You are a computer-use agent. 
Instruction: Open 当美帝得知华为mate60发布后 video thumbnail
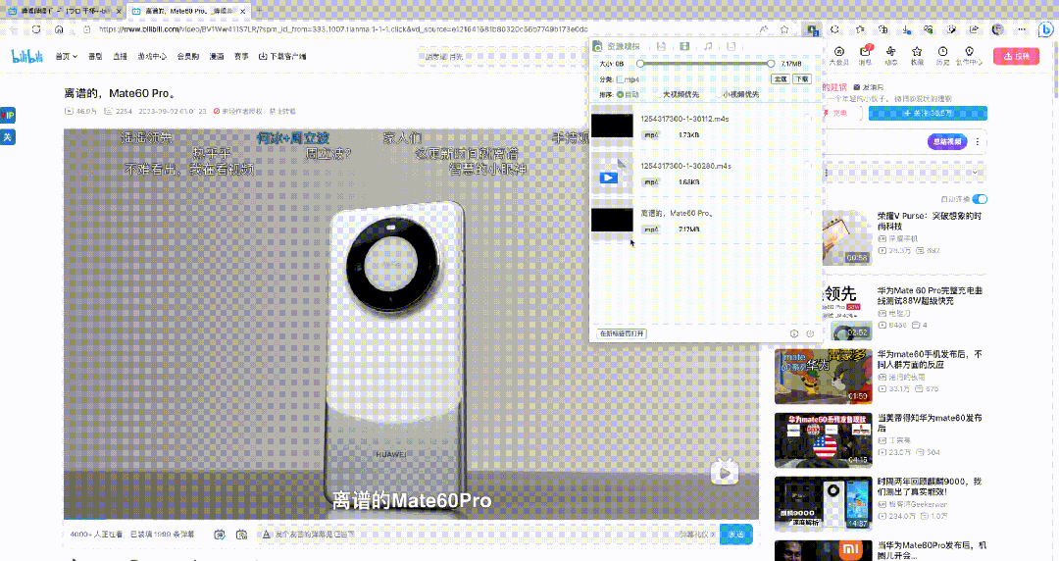824,440
